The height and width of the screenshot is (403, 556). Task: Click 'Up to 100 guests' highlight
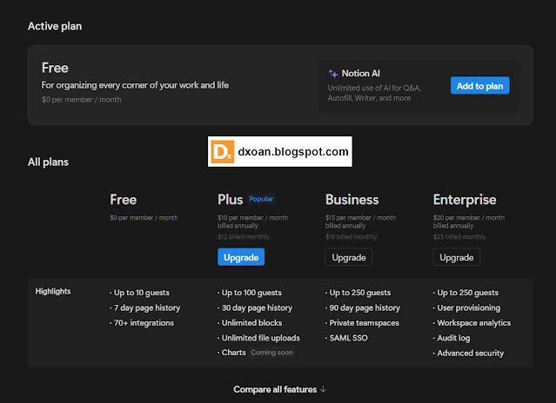point(251,293)
